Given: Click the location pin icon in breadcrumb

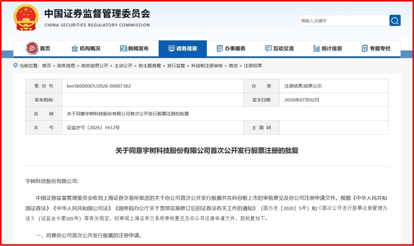Looking at the screenshot, I should (x=16, y=65).
